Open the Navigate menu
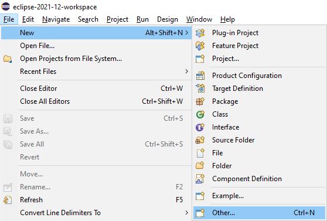 click(56, 19)
